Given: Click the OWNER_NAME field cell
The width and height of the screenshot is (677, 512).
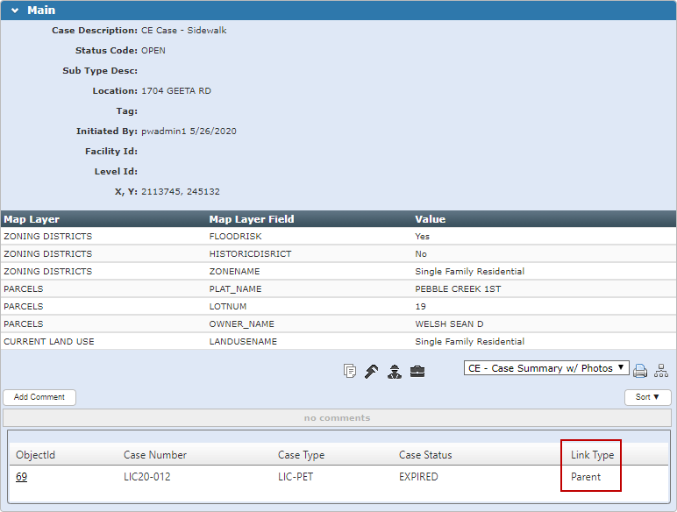Looking at the screenshot, I should [x=242, y=324].
